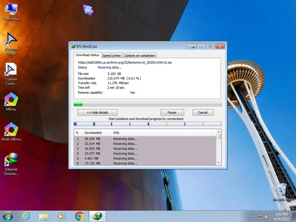Pause the download
296x222 pixels.
point(172,112)
